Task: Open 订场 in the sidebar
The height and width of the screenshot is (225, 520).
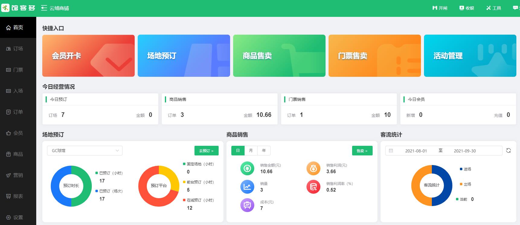Action: pyautogui.click(x=18, y=48)
